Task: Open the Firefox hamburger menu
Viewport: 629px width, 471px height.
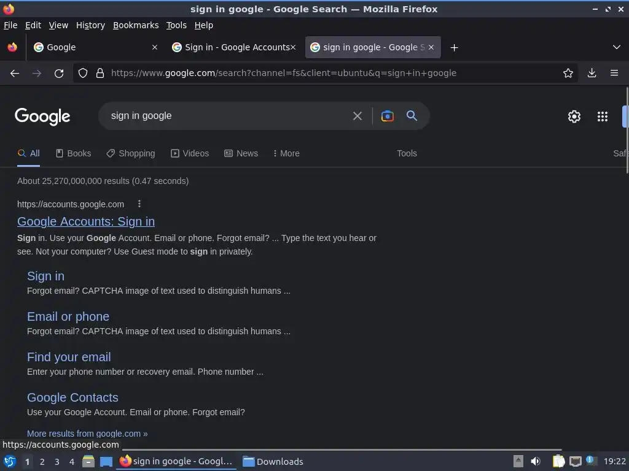Action: [614, 73]
